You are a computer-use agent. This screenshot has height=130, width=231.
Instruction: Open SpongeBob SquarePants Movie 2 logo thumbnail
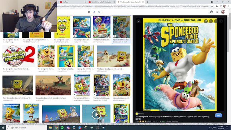click(x=19, y=56)
